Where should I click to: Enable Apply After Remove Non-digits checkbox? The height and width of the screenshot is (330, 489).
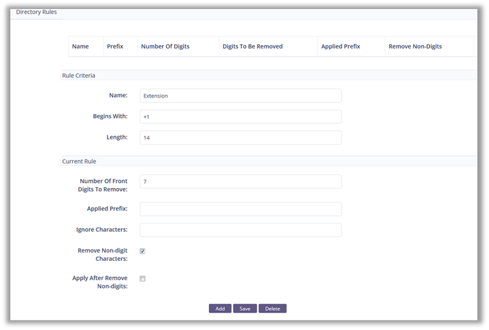click(142, 278)
